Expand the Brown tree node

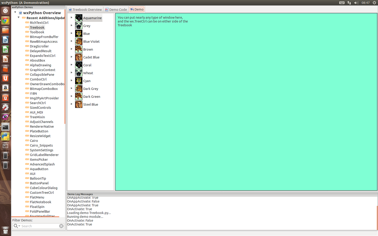71,49
